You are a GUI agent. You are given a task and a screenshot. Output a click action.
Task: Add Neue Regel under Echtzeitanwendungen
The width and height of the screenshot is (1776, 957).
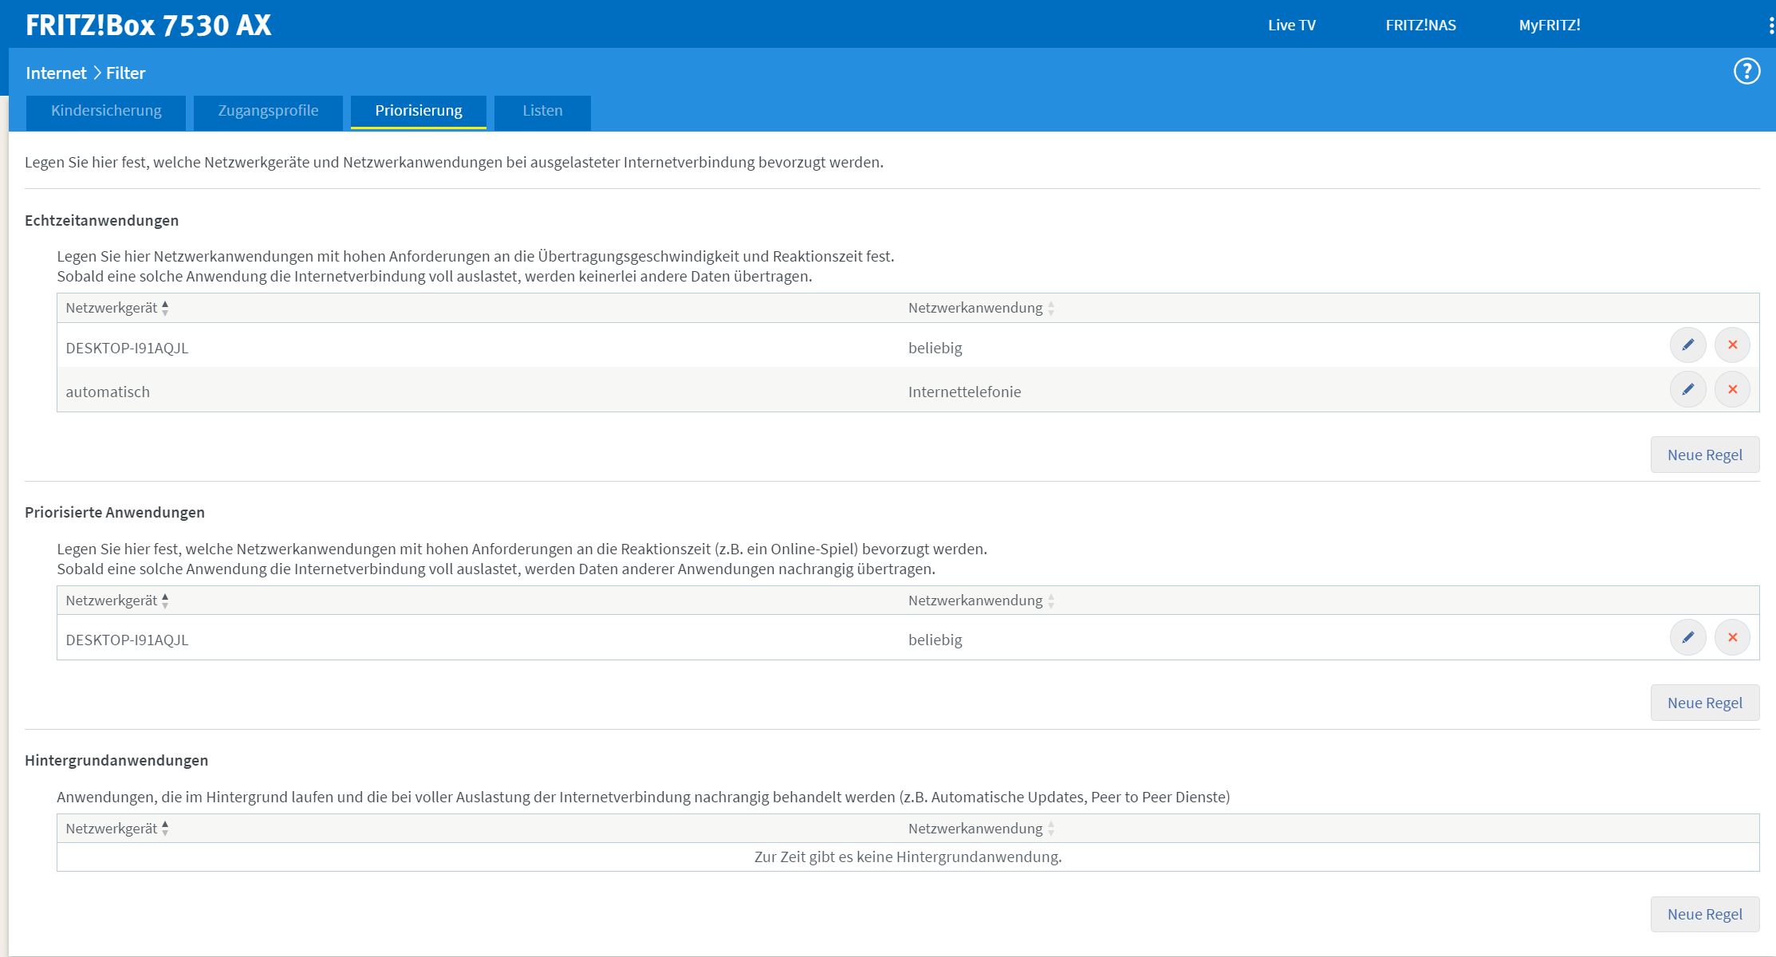1704,455
